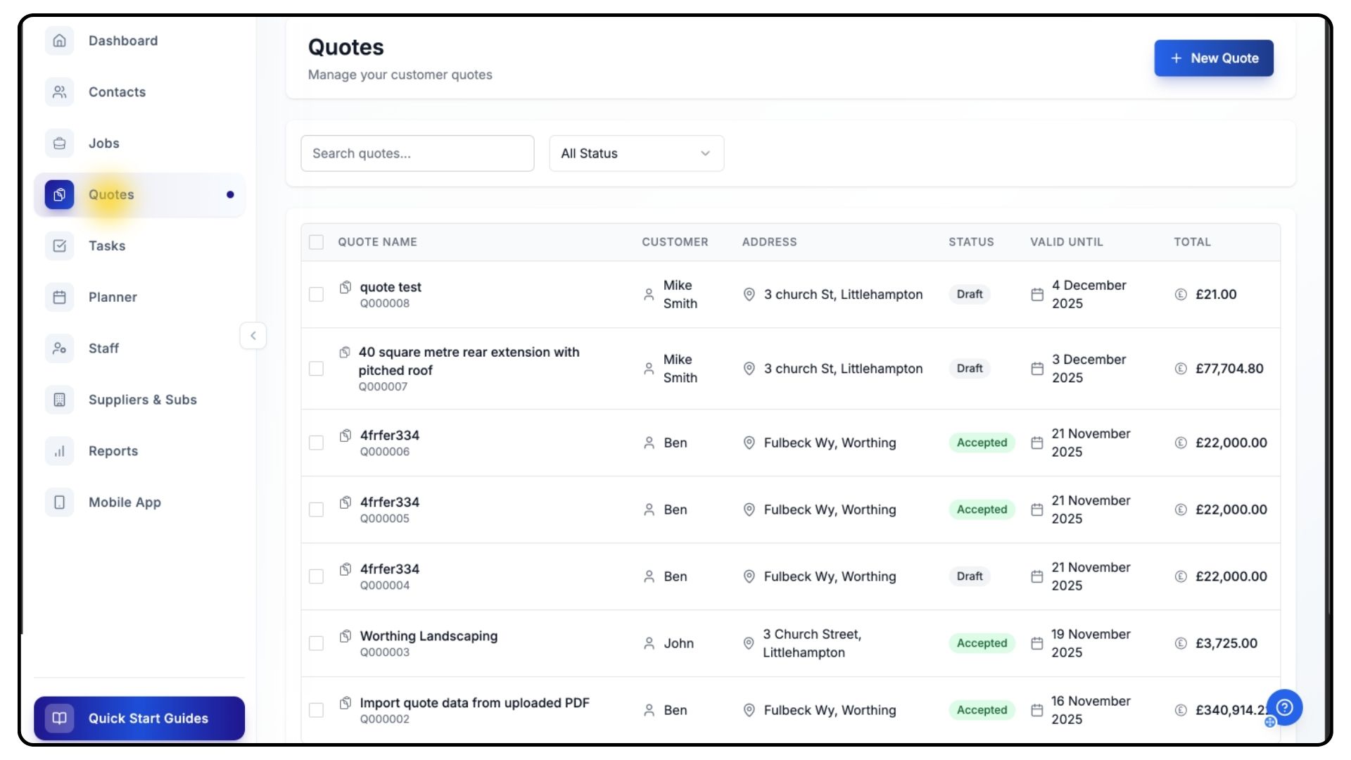The height and width of the screenshot is (760, 1351).
Task: Click the Reports bar chart icon
Action: [60, 451]
